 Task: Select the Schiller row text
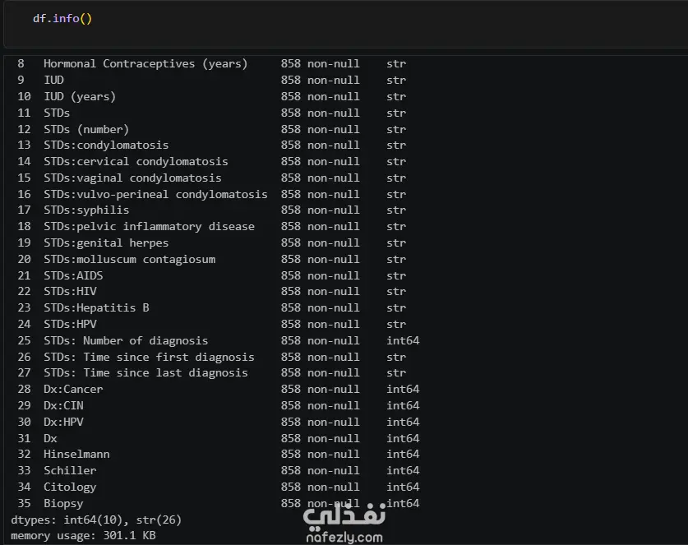pyautogui.click(x=70, y=470)
